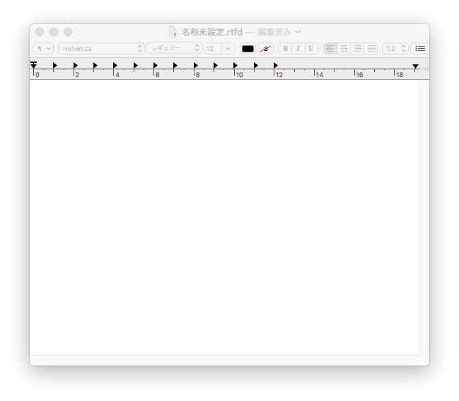Minimize the TextEdit document window
The image size is (459, 401).
54,32
